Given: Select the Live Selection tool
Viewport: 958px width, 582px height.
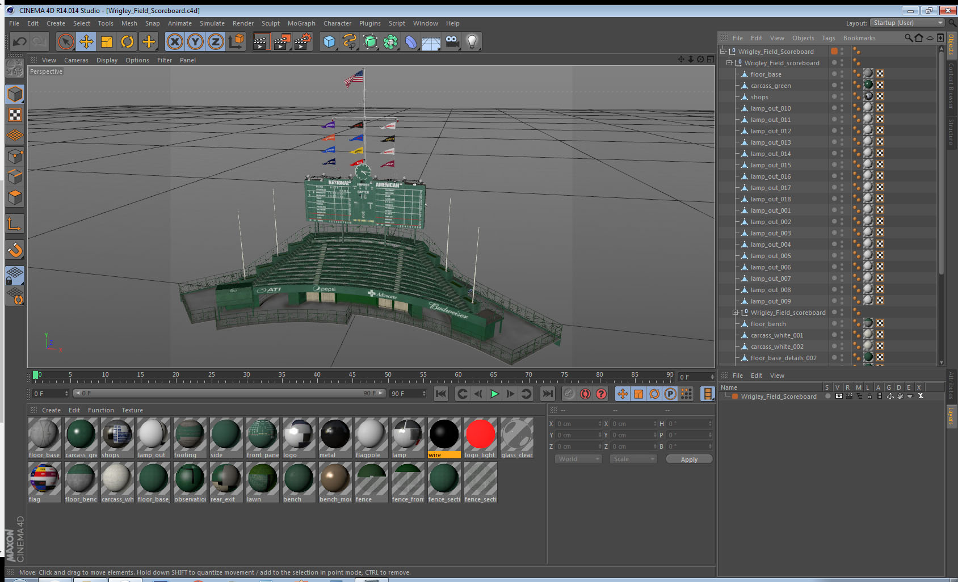Looking at the screenshot, I should coord(66,41).
